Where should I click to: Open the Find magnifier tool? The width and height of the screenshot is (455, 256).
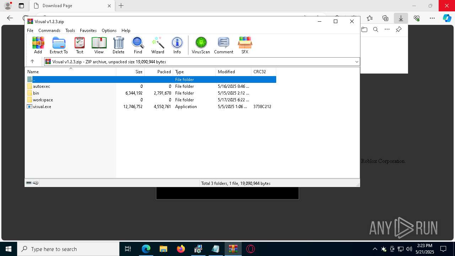138,45
